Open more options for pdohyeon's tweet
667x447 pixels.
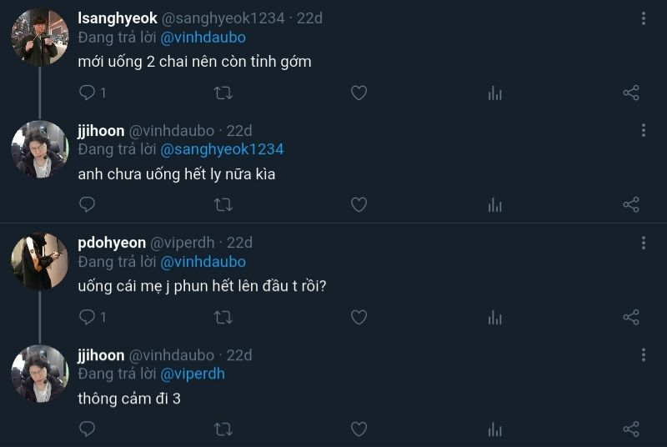tap(644, 243)
